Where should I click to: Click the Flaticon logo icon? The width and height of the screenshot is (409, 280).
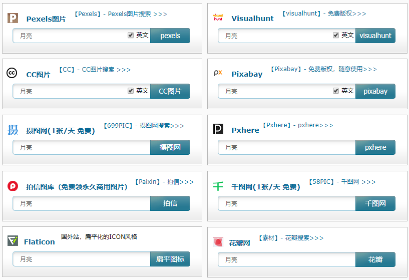click(13, 240)
